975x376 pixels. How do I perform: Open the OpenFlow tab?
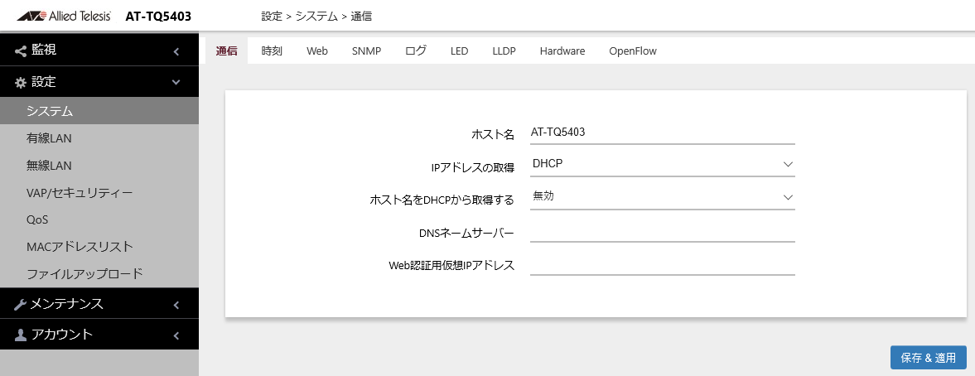[x=632, y=51]
